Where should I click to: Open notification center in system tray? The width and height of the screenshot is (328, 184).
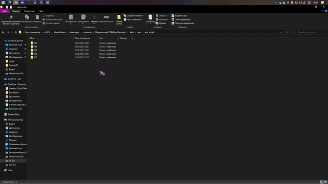322,3
